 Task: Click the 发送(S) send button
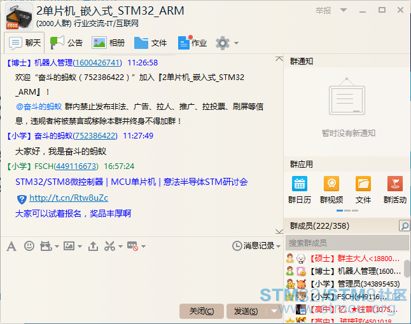246,311
